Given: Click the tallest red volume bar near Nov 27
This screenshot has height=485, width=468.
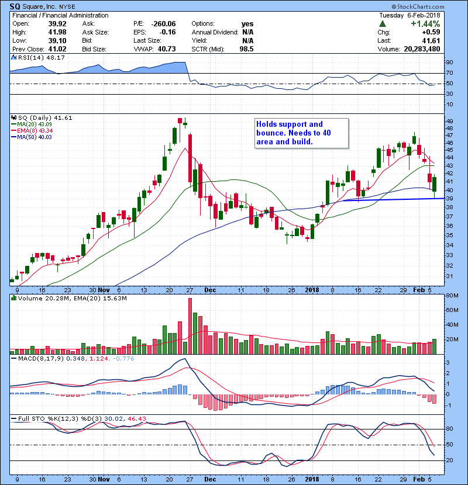Looking at the screenshot, I should [190, 326].
